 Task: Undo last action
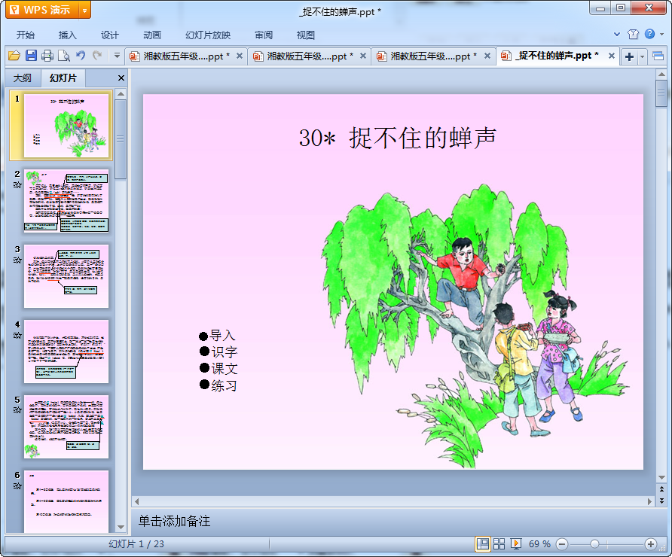click(x=81, y=55)
